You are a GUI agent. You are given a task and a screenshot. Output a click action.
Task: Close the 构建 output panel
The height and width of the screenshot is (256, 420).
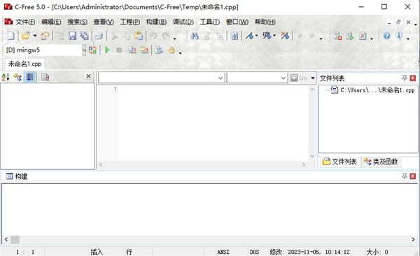pyautogui.click(x=413, y=176)
